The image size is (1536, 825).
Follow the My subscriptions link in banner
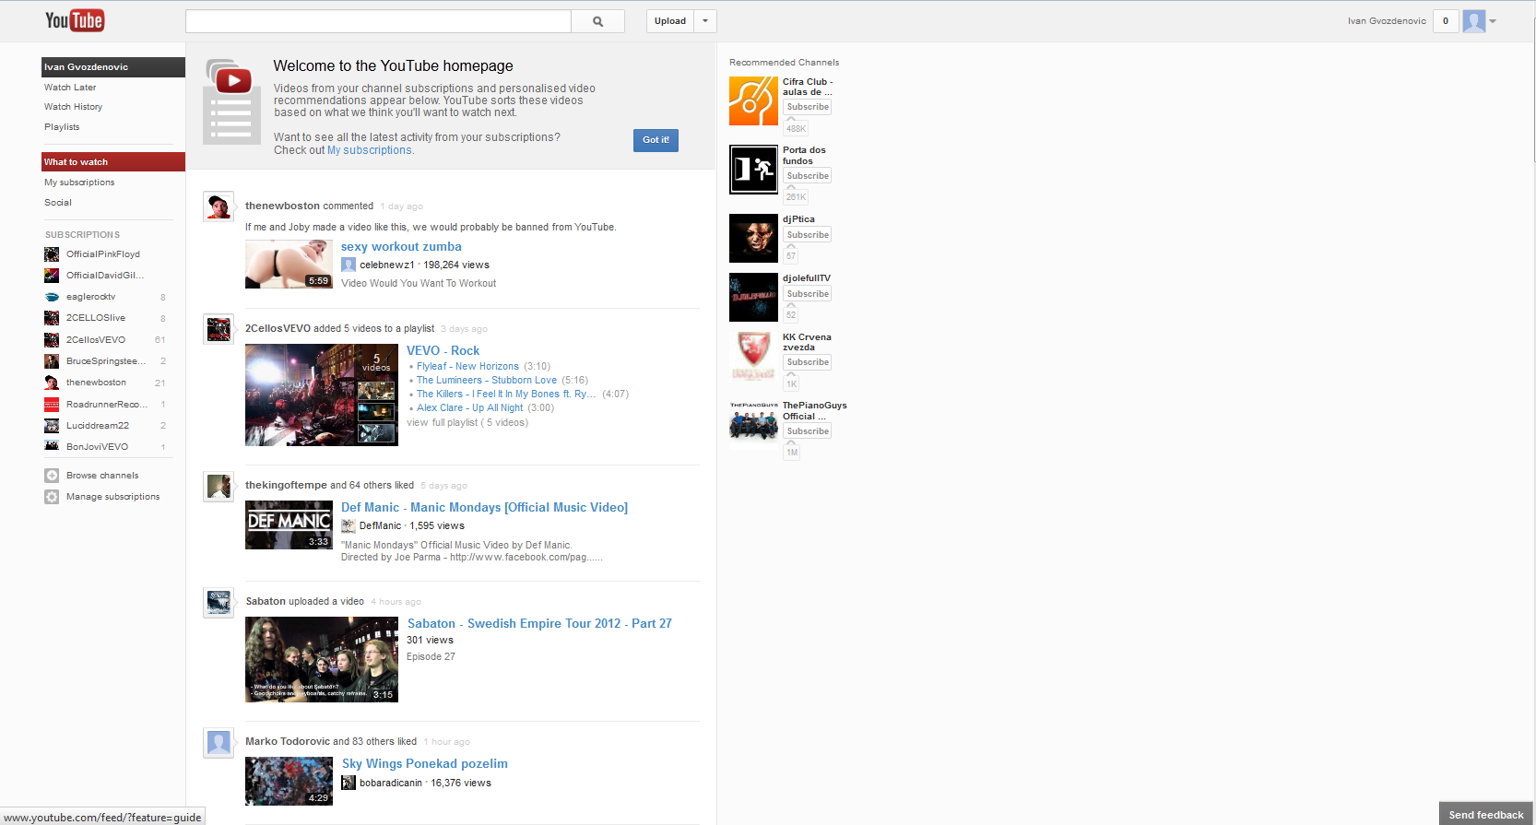pyautogui.click(x=370, y=150)
